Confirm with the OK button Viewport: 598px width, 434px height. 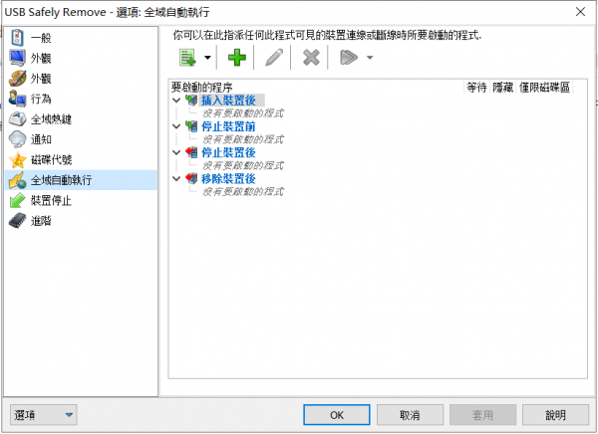337,414
